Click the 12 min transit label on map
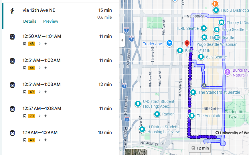Screen dimensions: 249x155 tap(200, 148)
